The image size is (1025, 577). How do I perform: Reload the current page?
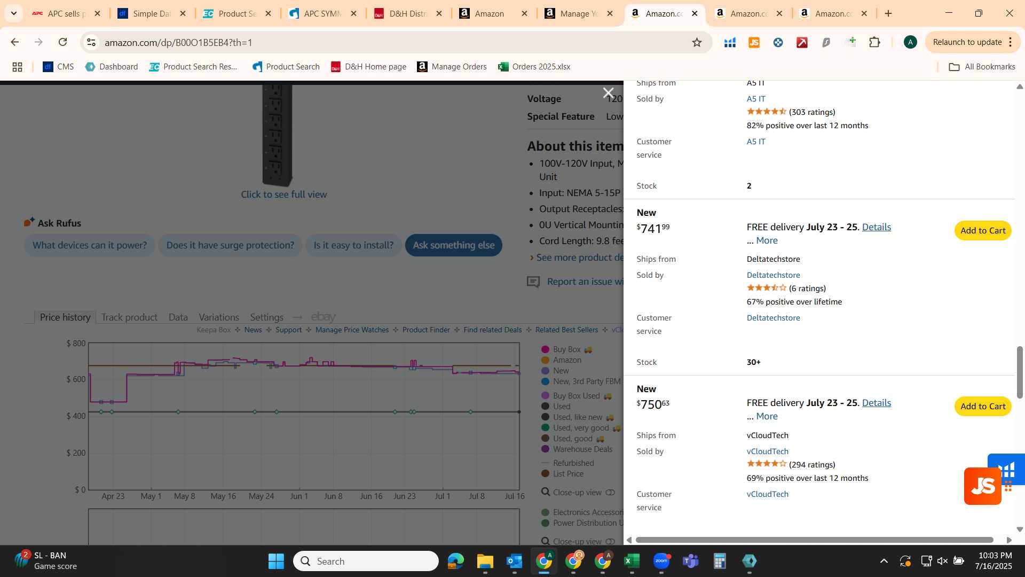pos(62,42)
